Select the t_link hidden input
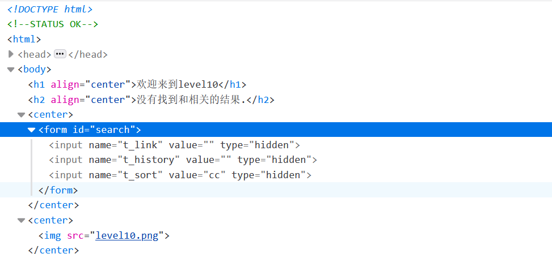 click(x=175, y=145)
